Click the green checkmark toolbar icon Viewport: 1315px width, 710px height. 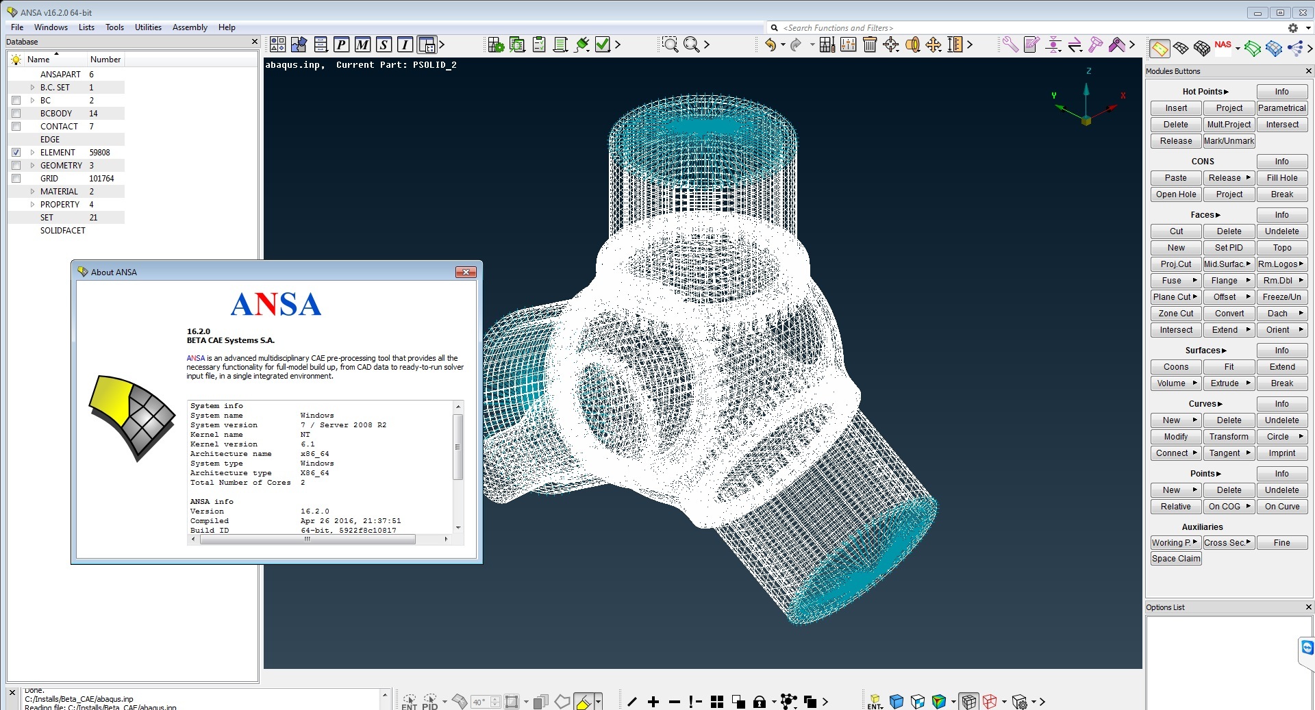coord(603,45)
